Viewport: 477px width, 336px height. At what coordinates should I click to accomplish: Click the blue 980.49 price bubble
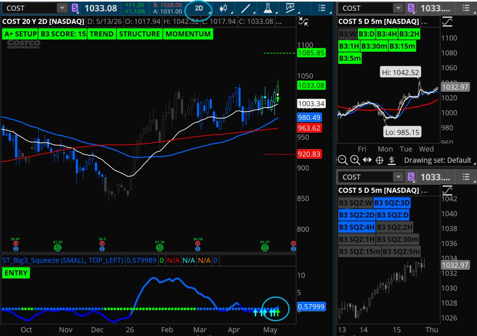(x=309, y=117)
